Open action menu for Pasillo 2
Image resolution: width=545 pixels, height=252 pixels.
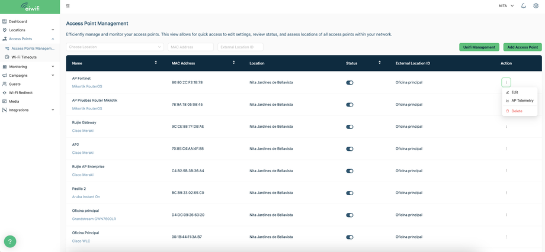click(506, 193)
